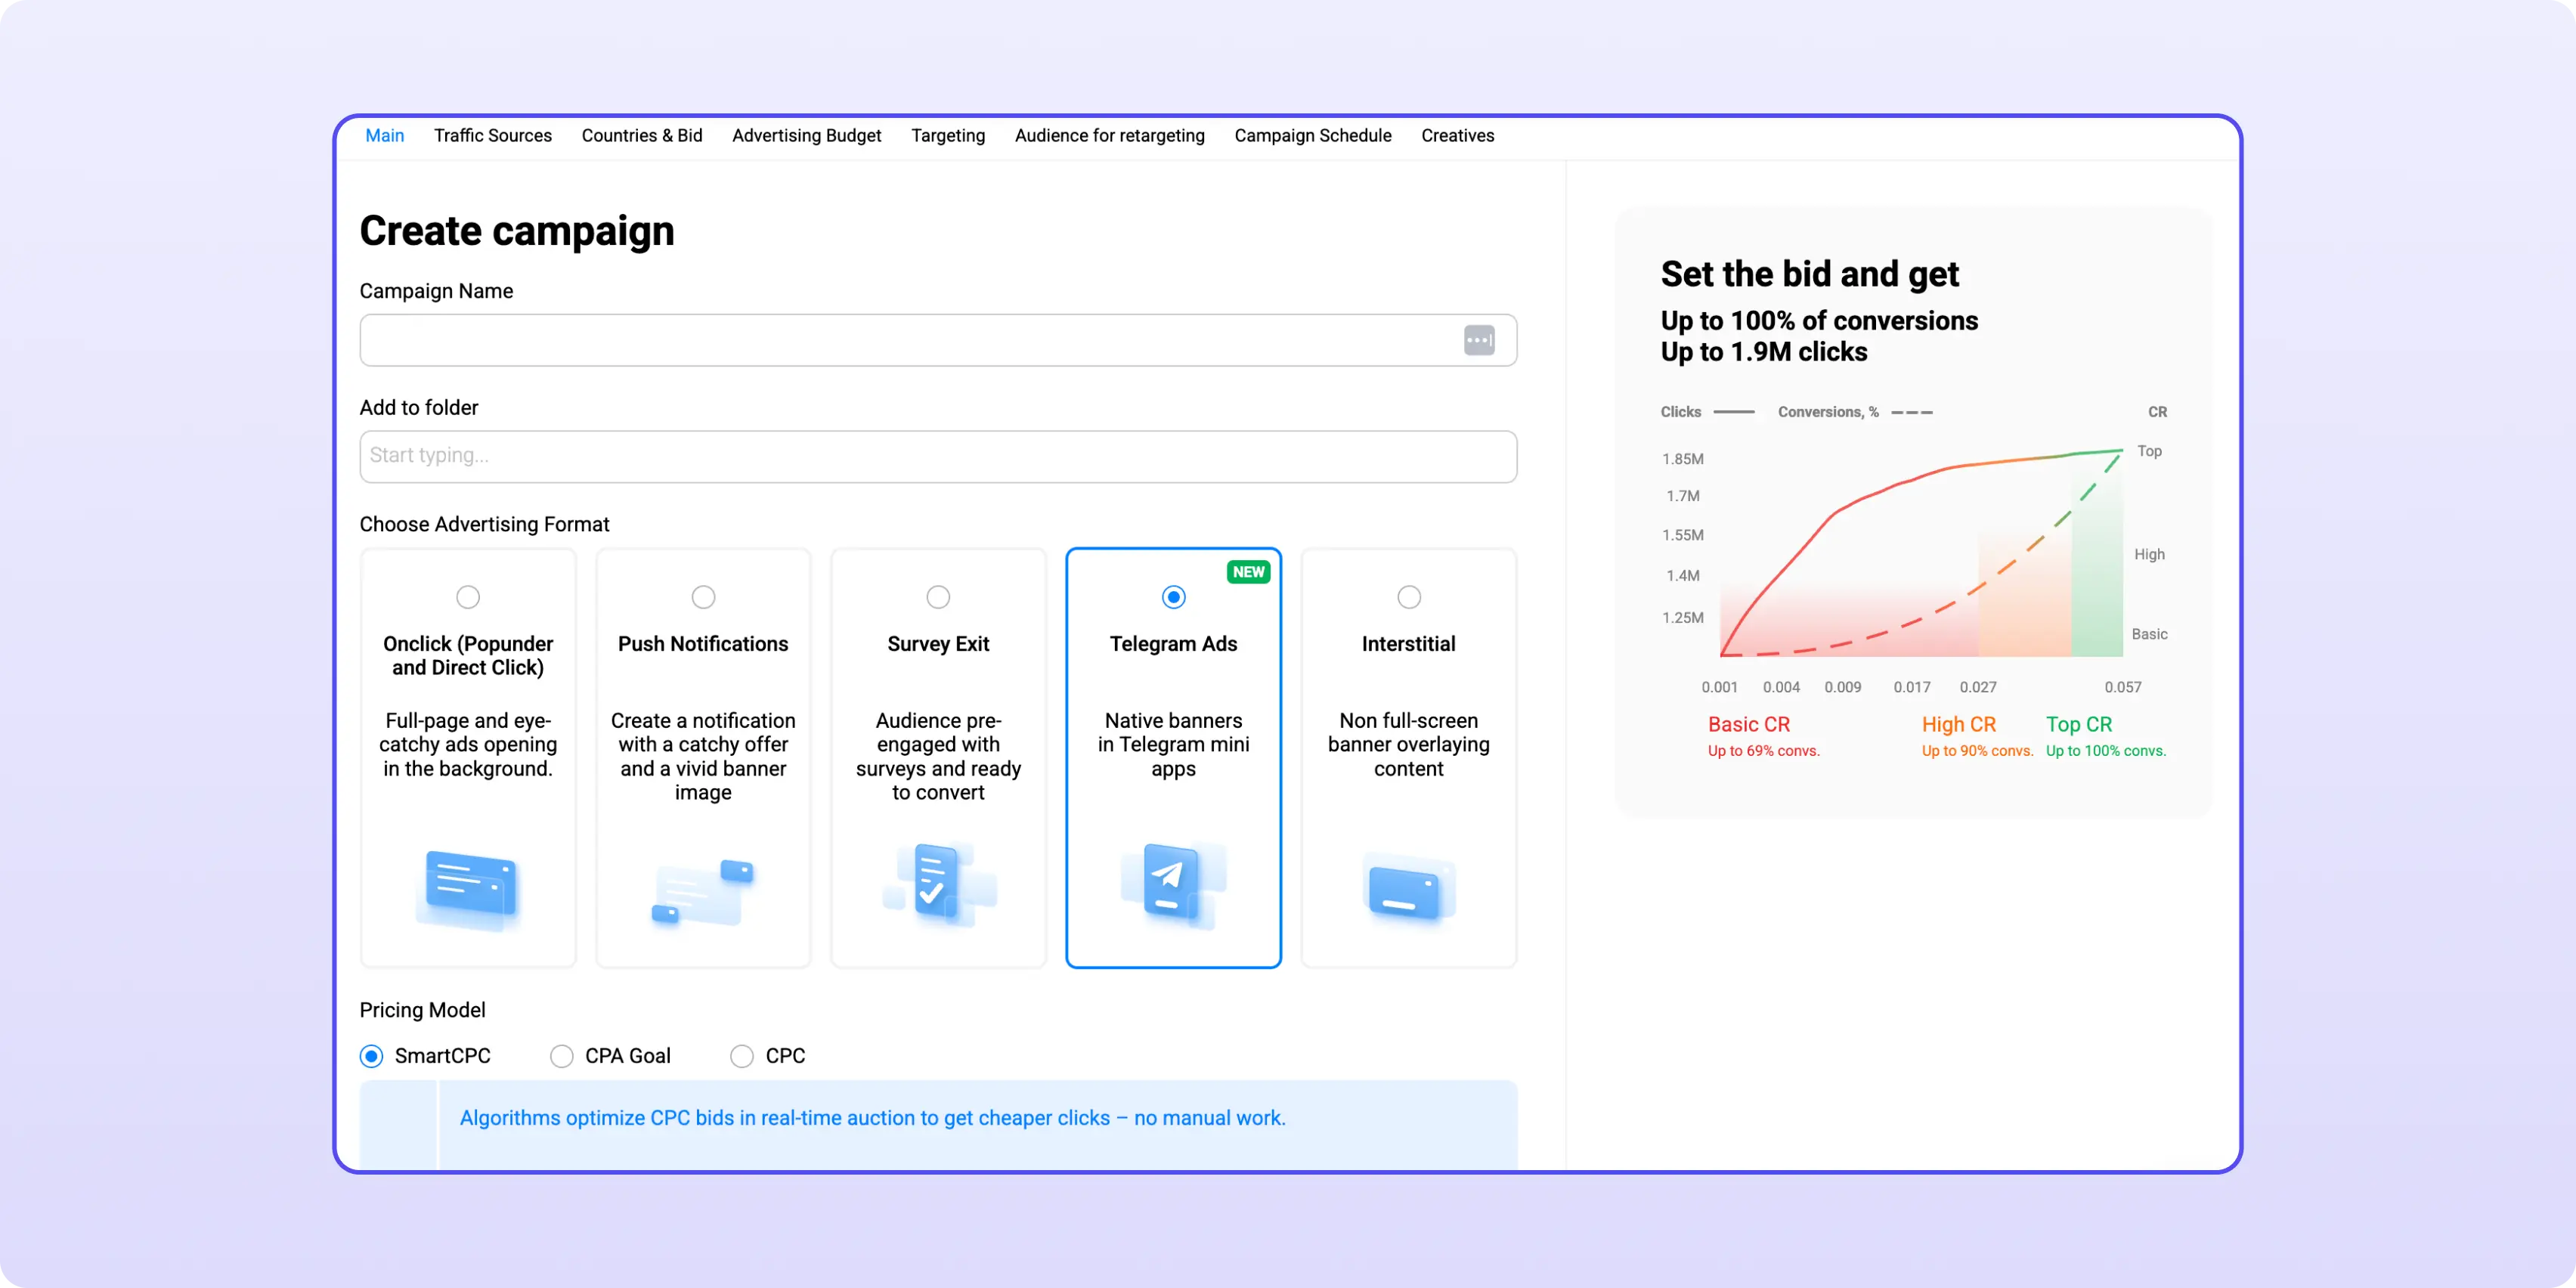Screen dimensions: 2576x1288
Task: Choose the SmartCPC pricing model
Action: click(371, 1056)
